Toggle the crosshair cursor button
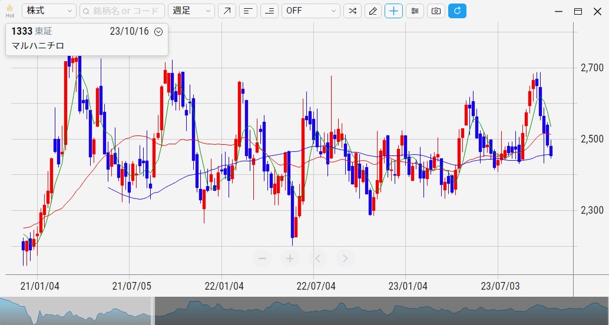The height and width of the screenshot is (325, 609). click(393, 11)
